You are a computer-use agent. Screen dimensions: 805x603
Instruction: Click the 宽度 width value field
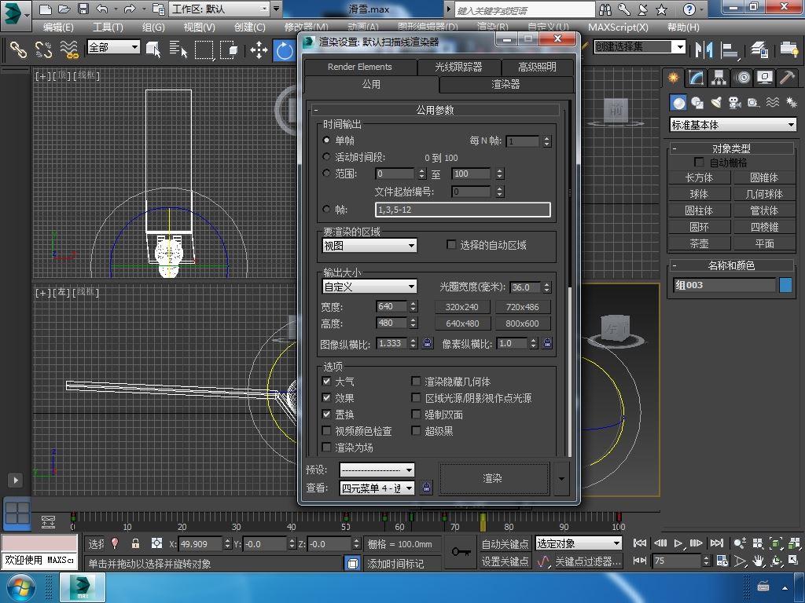(391, 307)
